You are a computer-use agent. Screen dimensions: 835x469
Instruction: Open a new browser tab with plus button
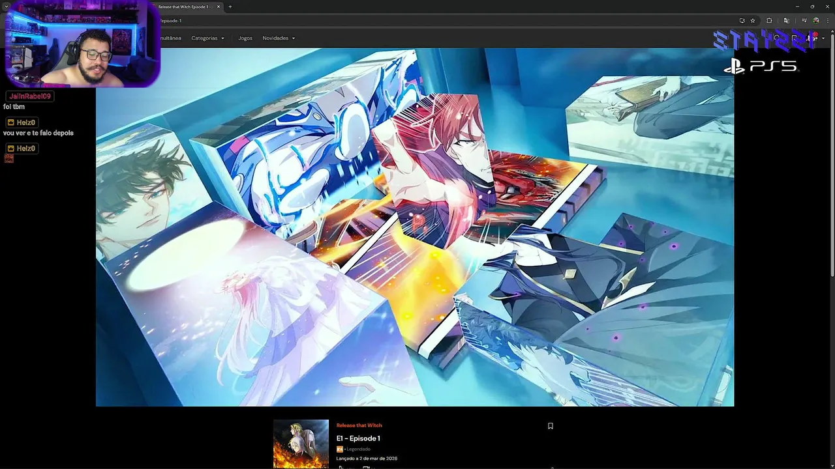click(x=230, y=7)
